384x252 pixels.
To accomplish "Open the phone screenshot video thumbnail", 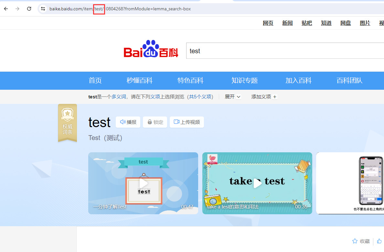I will pos(350,183).
